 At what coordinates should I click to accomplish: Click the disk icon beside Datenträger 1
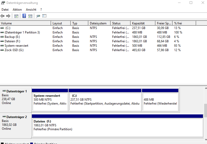(x=4, y=91)
